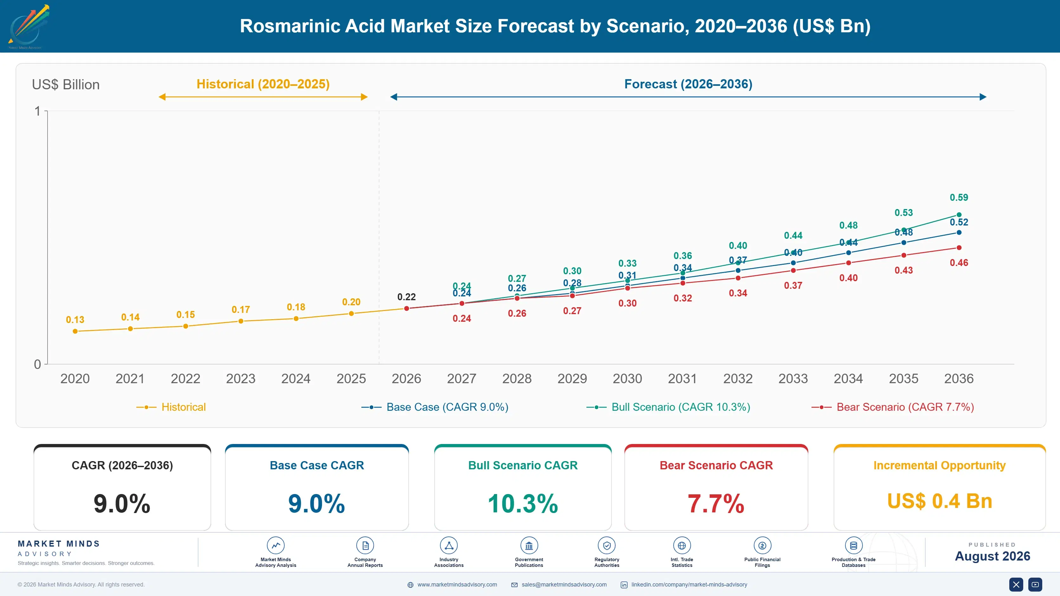1060x596 pixels.
Task: Click the X social icon in footer
Action: pyautogui.click(x=1016, y=585)
